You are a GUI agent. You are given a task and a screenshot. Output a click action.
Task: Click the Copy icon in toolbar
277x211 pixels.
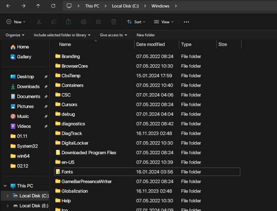tap(54, 22)
